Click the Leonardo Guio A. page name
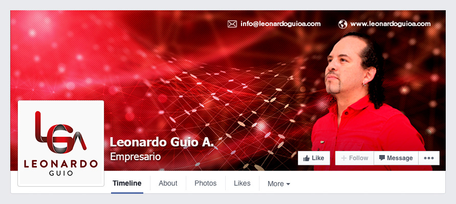Viewport: 456px width, 204px height. [162, 142]
